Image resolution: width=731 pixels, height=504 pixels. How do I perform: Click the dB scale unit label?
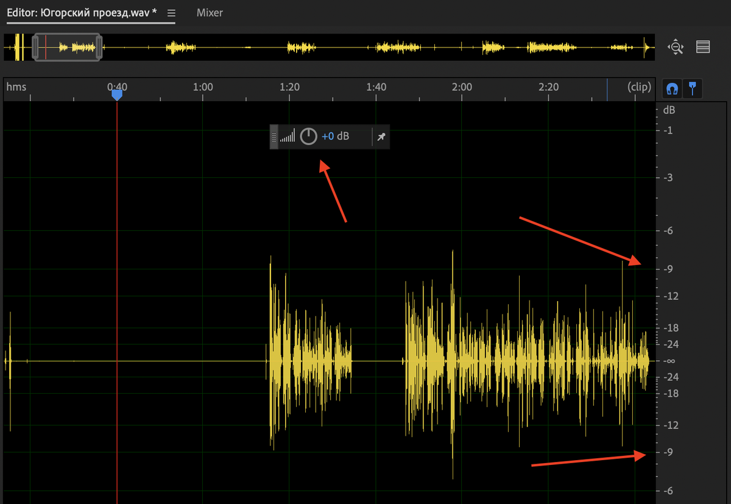tap(669, 110)
